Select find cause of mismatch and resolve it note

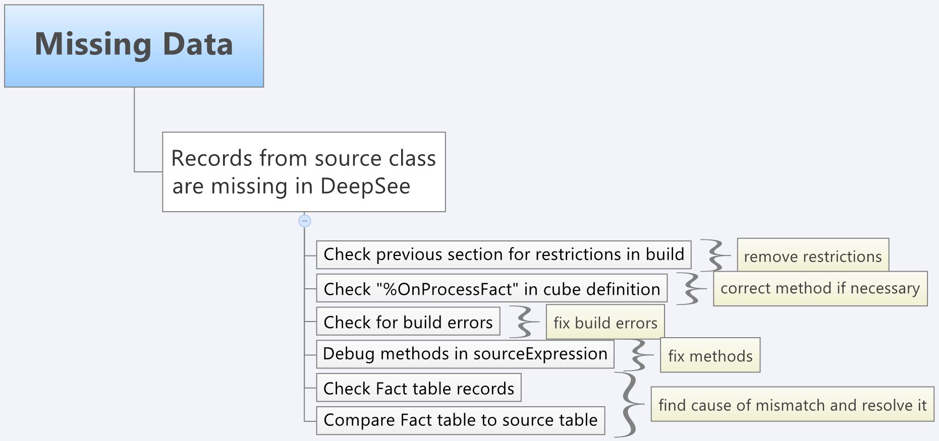tap(792, 404)
